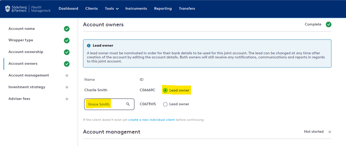Click the green check next to Account name

coord(67,29)
